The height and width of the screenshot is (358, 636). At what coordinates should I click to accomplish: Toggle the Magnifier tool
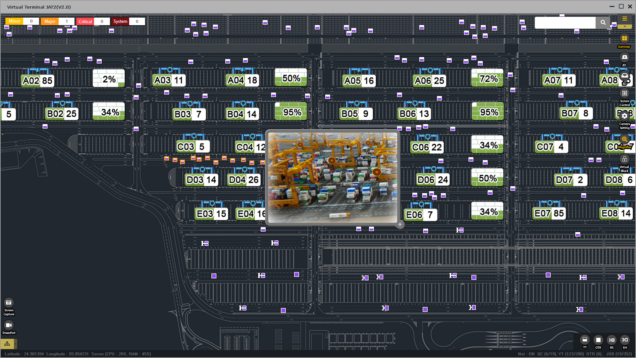(624, 139)
